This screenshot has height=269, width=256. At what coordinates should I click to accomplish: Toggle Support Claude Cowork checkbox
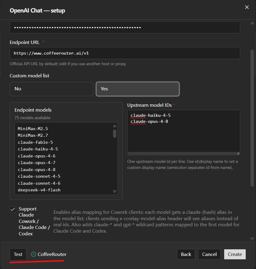(x=13, y=210)
